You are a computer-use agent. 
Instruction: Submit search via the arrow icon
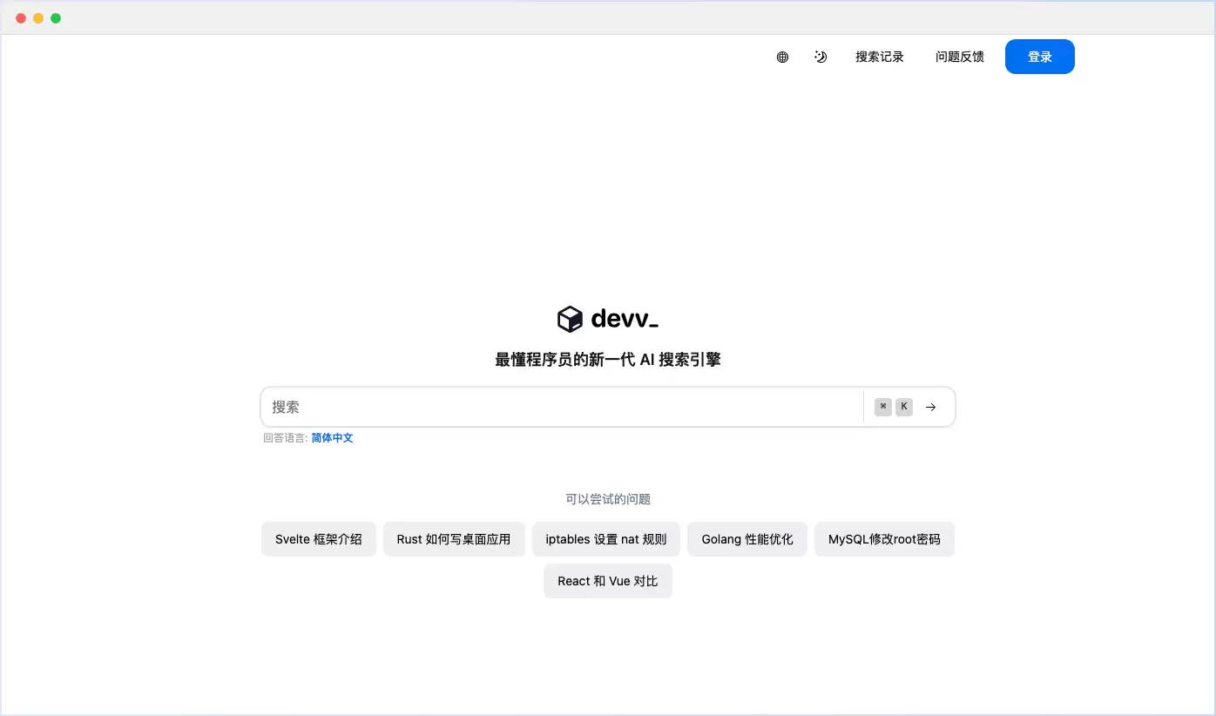[x=930, y=406]
